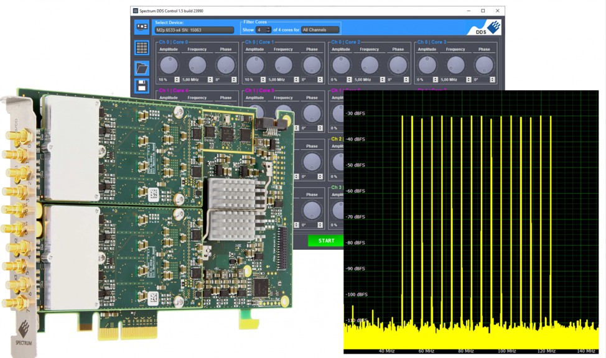Save the configuration with the floppy icon
Screen dimensions: 606x358
[x=142, y=86]
